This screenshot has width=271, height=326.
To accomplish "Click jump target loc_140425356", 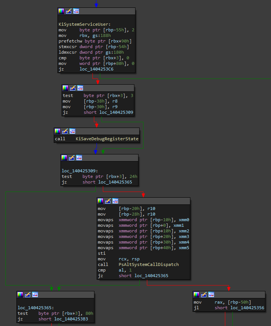I will point(247,308).
